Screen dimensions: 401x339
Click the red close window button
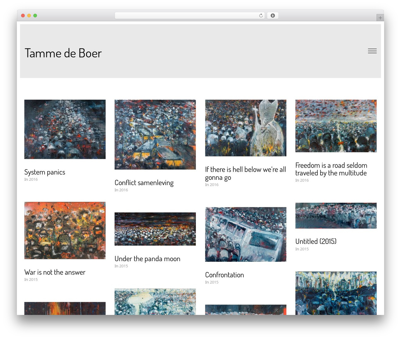(23, 16)
